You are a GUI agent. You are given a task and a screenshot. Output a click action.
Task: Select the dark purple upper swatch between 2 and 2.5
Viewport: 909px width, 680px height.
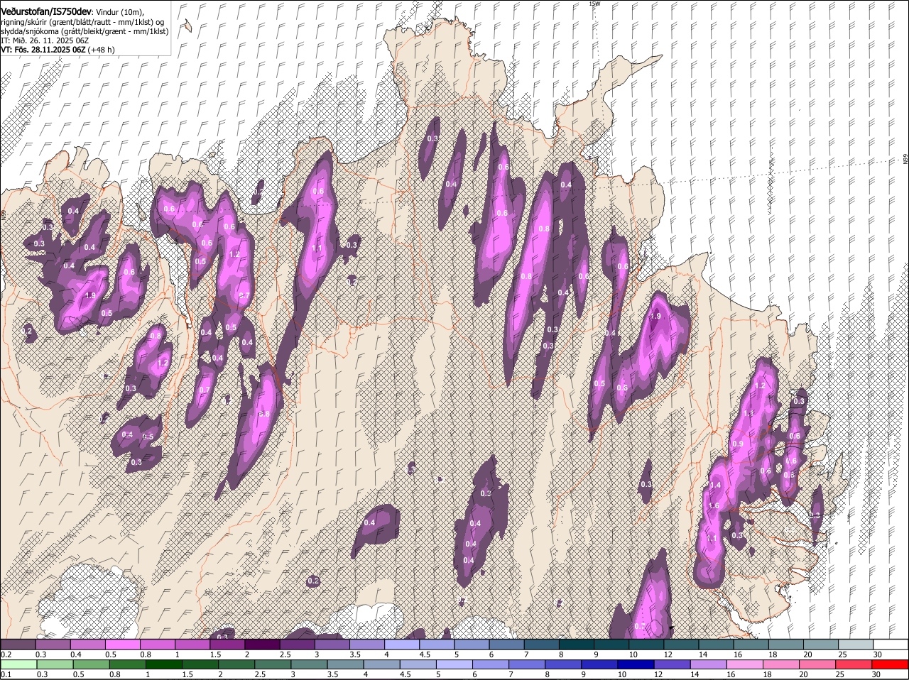[262, 644]
